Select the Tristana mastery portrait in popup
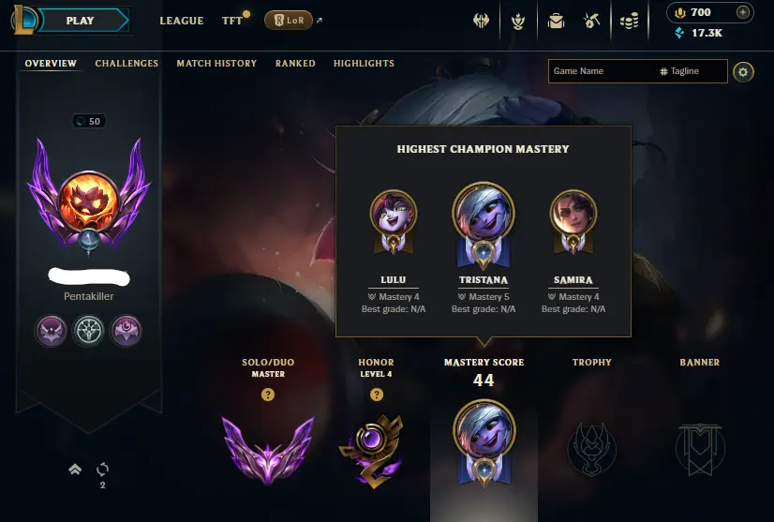 pos(484,225)
